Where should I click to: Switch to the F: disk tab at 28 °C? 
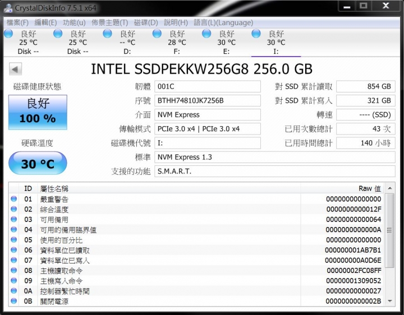177,43
